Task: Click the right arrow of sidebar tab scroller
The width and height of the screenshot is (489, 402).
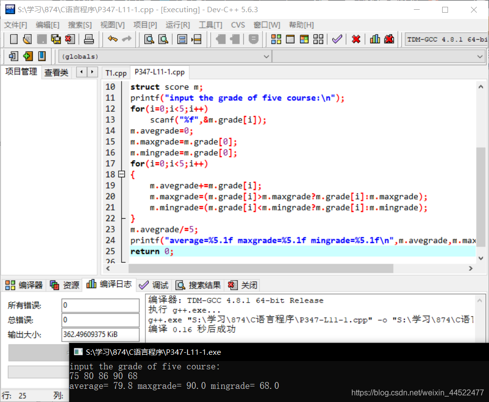Action: (x=92, y=72)
